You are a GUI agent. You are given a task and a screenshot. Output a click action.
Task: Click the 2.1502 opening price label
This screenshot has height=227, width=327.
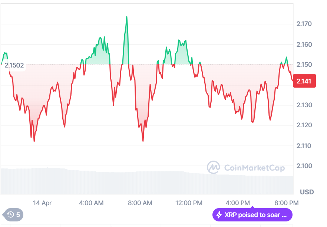(x=14, y=65)
